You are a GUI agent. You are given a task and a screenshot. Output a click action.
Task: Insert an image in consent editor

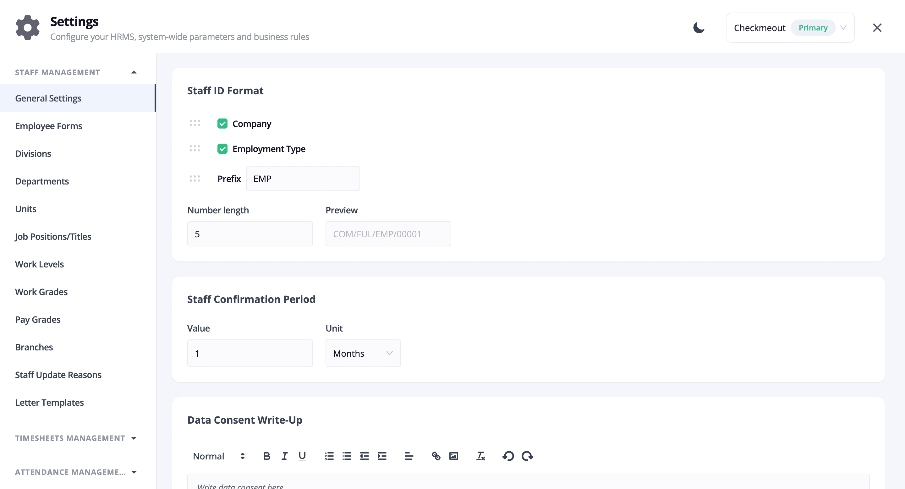tap(453, 456)
